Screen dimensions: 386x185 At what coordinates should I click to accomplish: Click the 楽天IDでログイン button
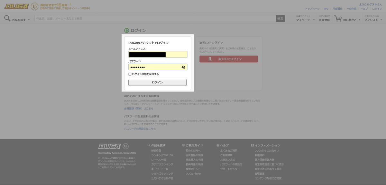(228, 59)
